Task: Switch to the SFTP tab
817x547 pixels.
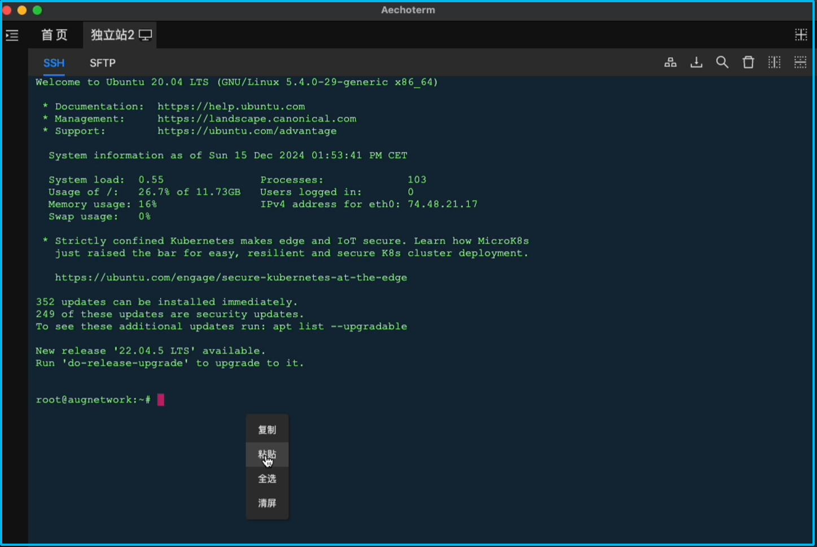Action: coord(103,63)
